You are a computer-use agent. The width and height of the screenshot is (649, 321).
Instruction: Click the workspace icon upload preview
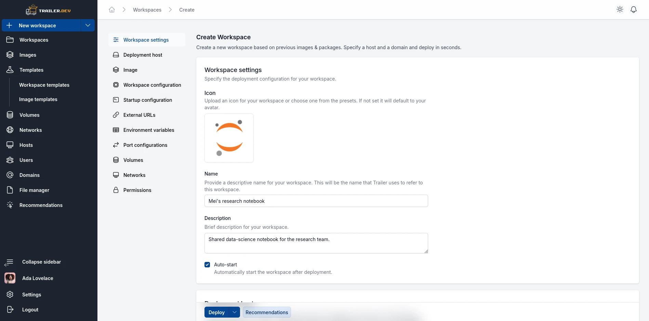pyautogui.click(x=229, y=138)
